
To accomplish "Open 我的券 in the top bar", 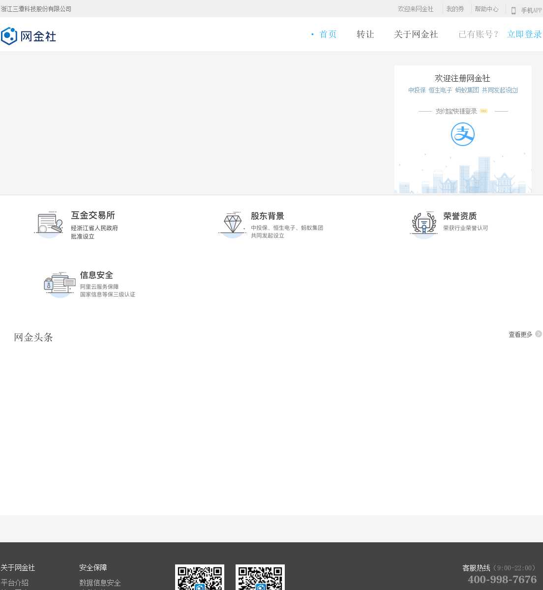I will coord(455,9).
